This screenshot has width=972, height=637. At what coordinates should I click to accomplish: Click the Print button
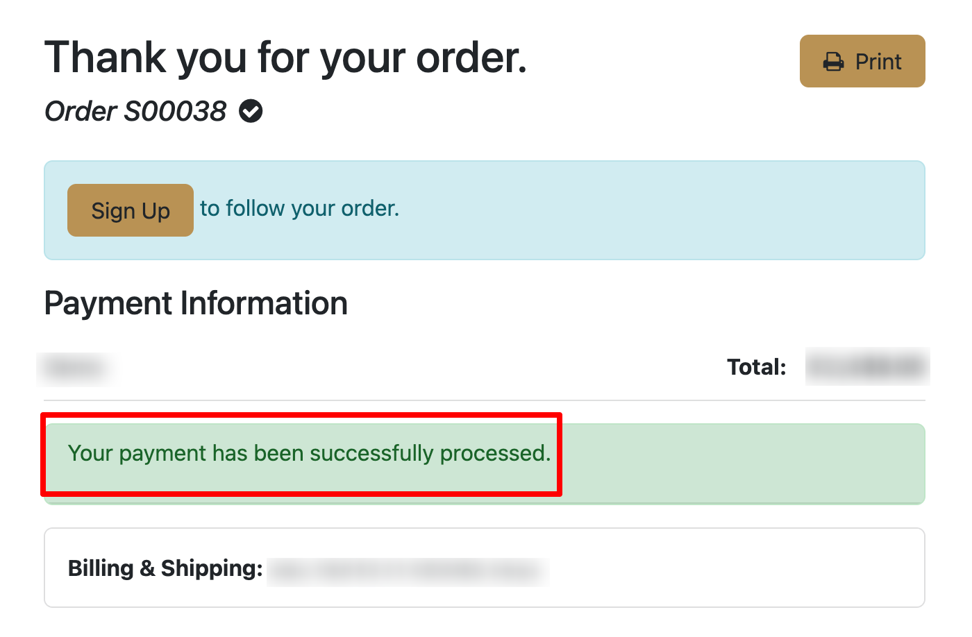(862, 61)
